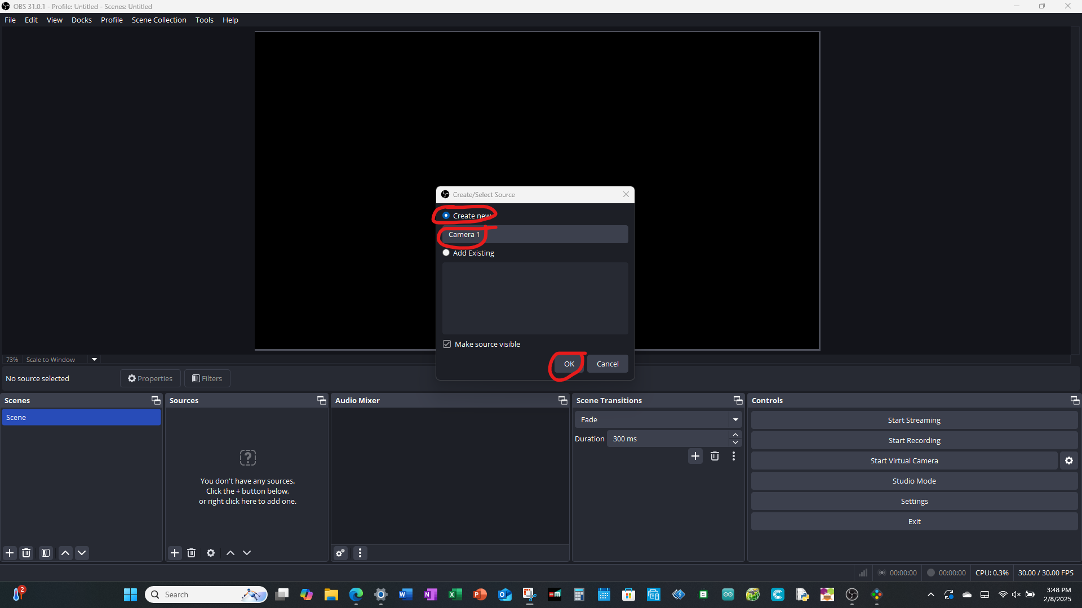This screenshot has height=608, width=1082.
Task: Click Start Streaming
Action: pyautogui.click(x=914, y=419)
